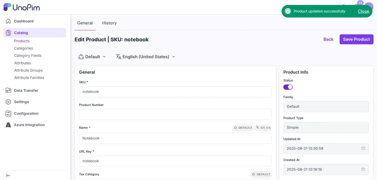Click the calendar icon in Updated At
Viewport: 377px width, 180px height.
[363, 148]
